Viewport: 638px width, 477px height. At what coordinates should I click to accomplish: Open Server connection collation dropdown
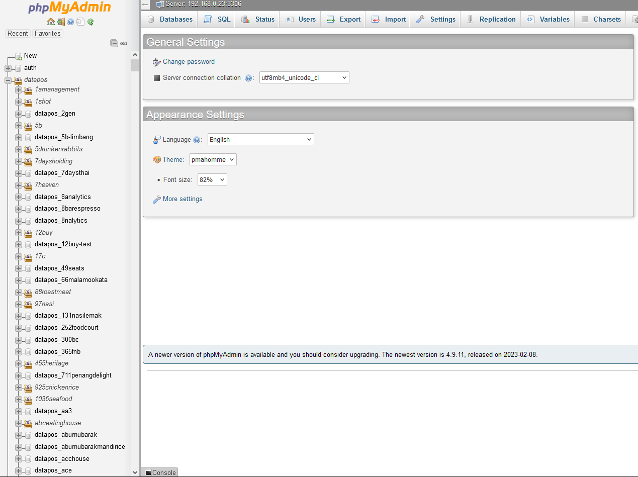point(304,78)
